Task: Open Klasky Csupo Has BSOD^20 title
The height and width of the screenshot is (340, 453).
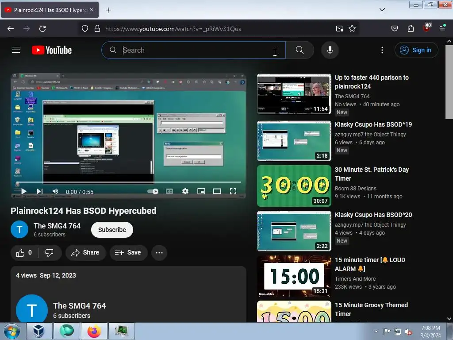Action: [x=373, y=215]
